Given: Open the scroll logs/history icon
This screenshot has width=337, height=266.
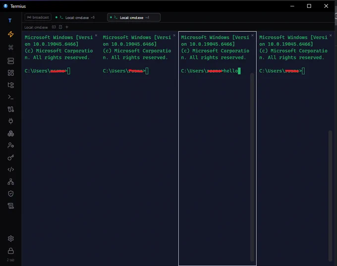Looking at the screenshot, I should (11, 206).
